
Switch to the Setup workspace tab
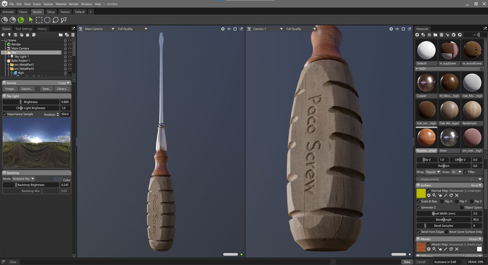tap(51, 12)
